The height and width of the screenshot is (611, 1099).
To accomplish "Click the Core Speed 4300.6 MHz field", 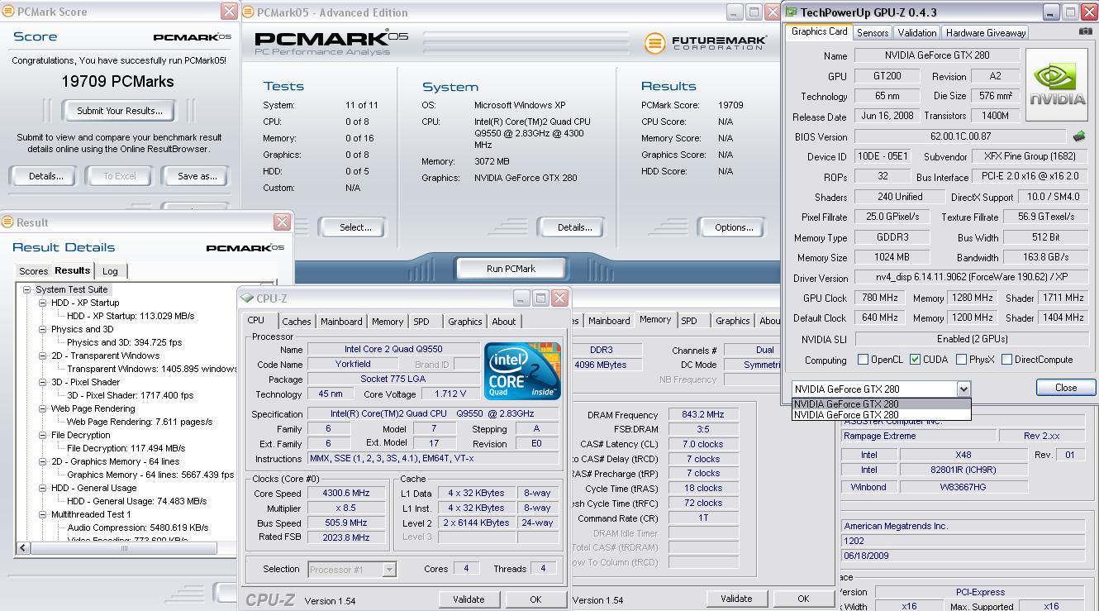I will coord(346,493).
